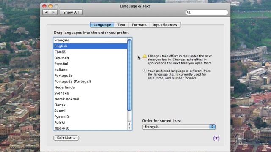Click the language list scroll up arrow

130,124
